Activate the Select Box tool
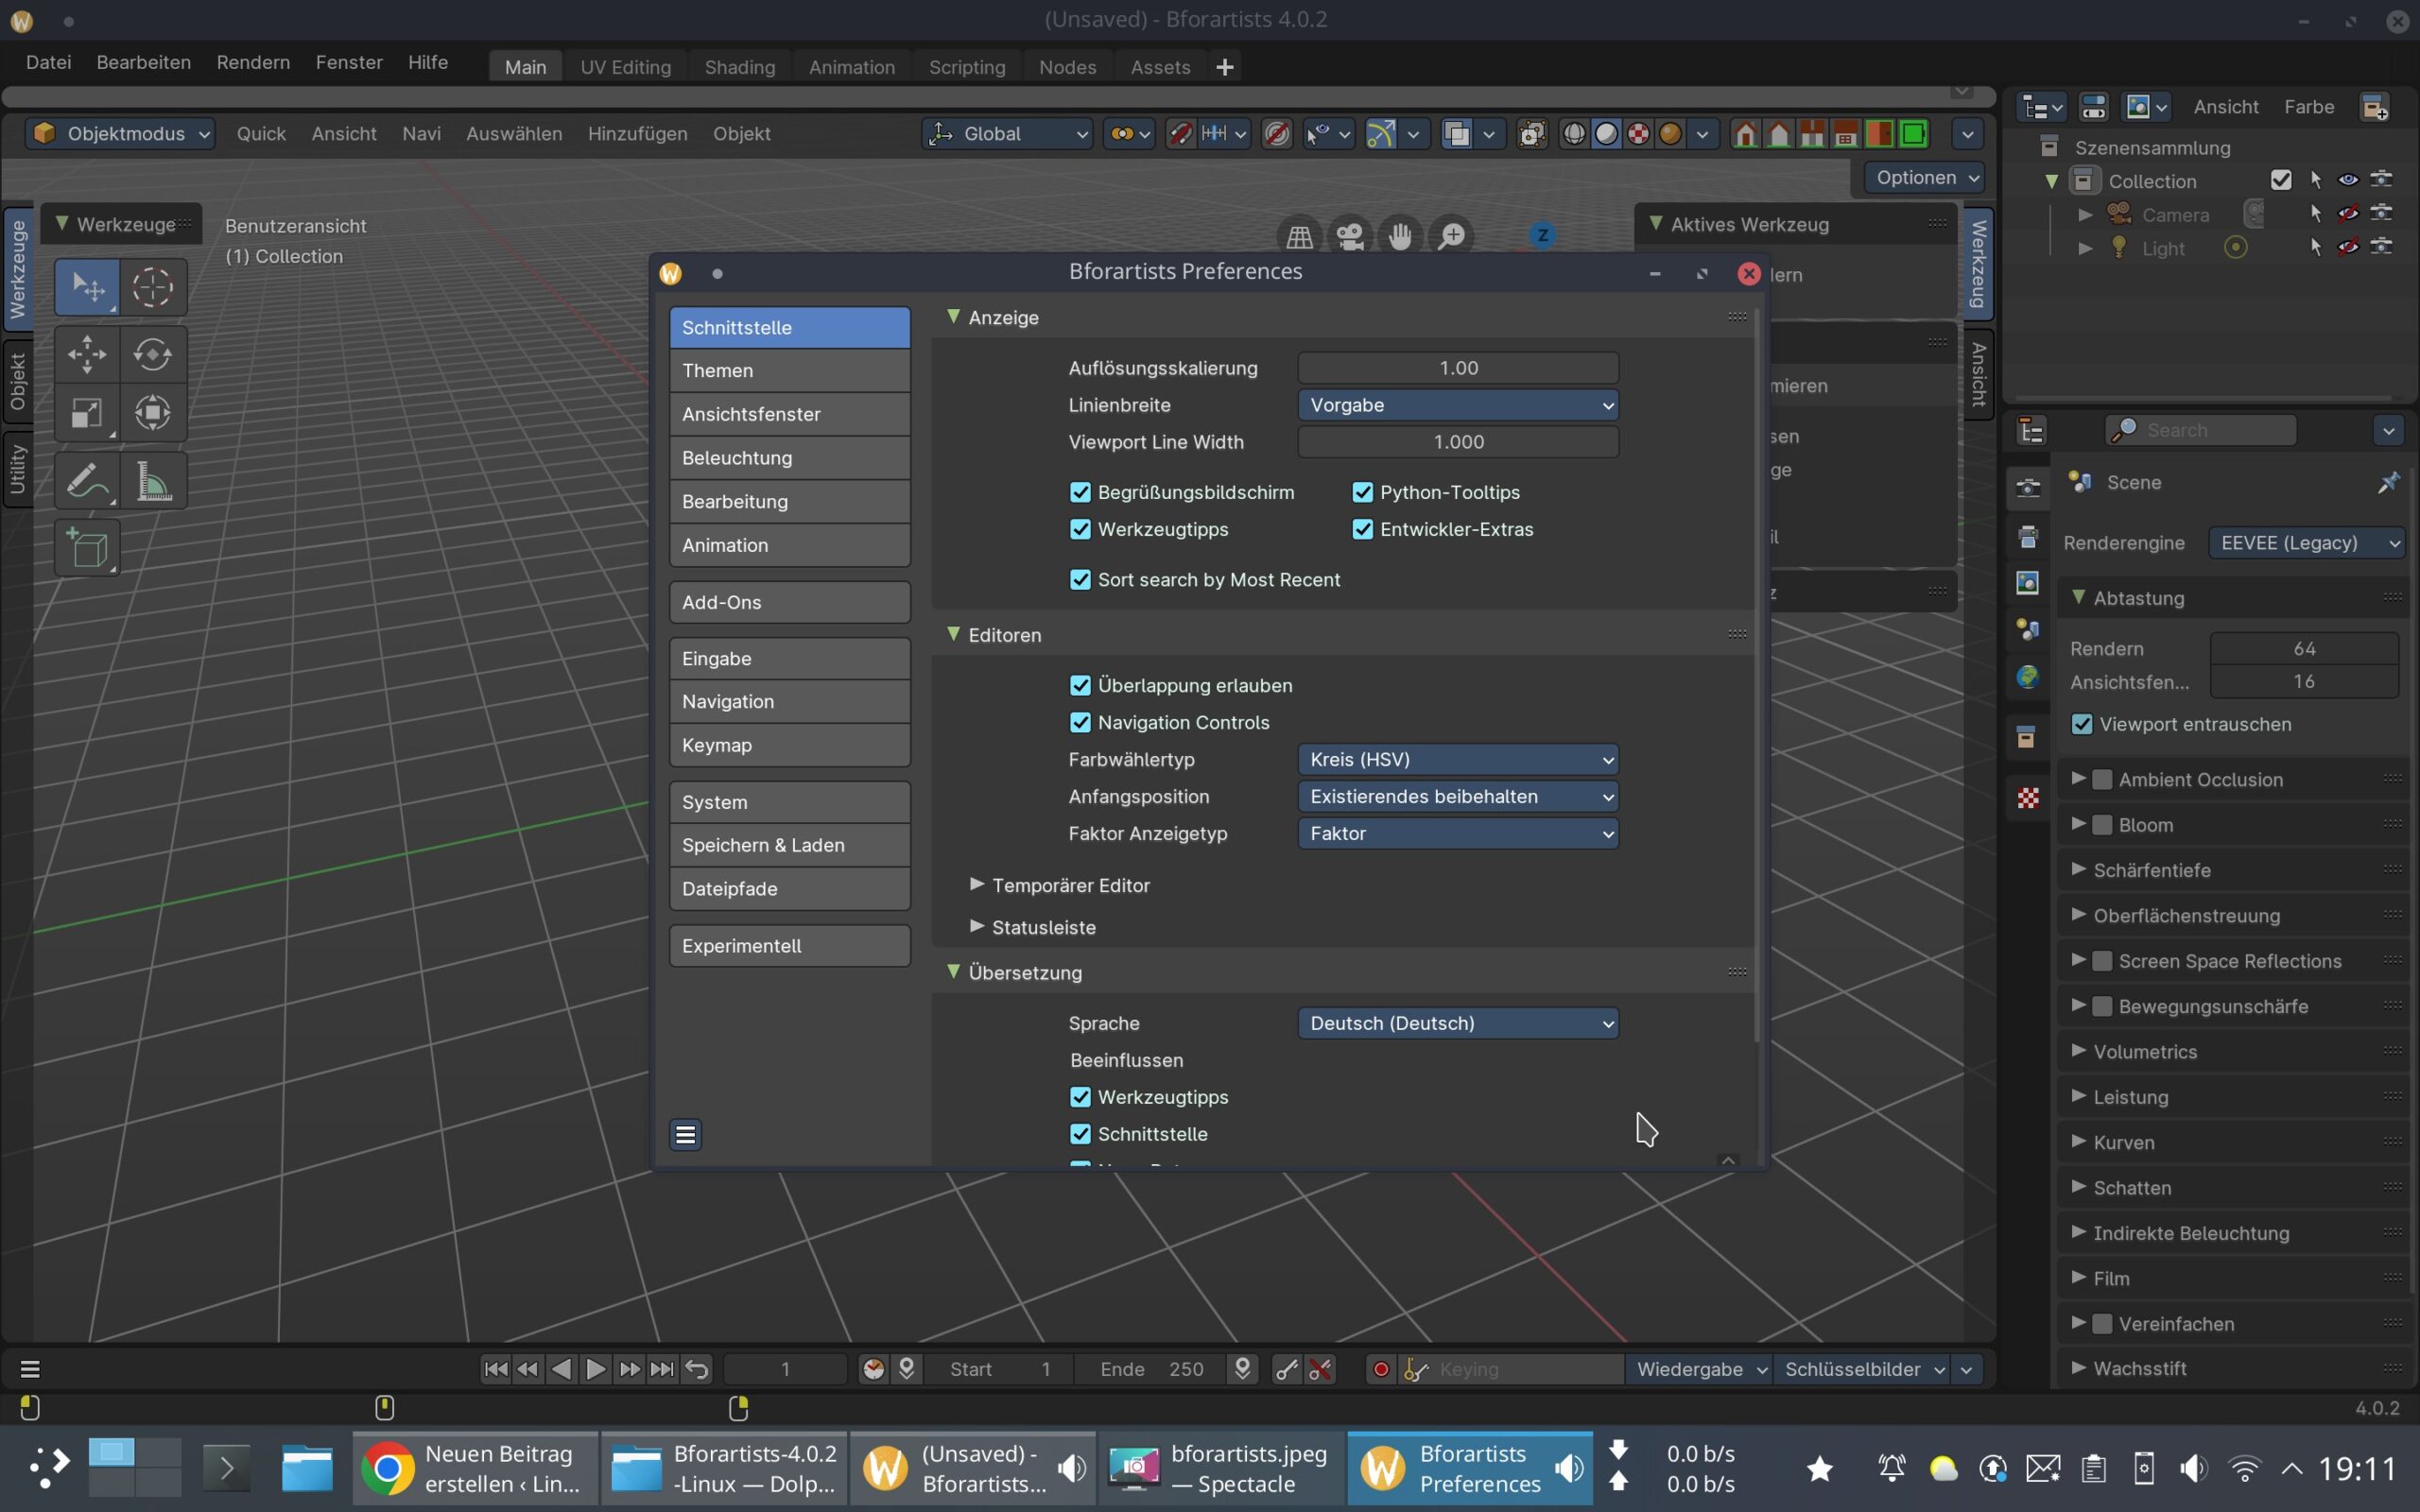The width and height of the screenshot is (2420, 1512). [87, 288]
